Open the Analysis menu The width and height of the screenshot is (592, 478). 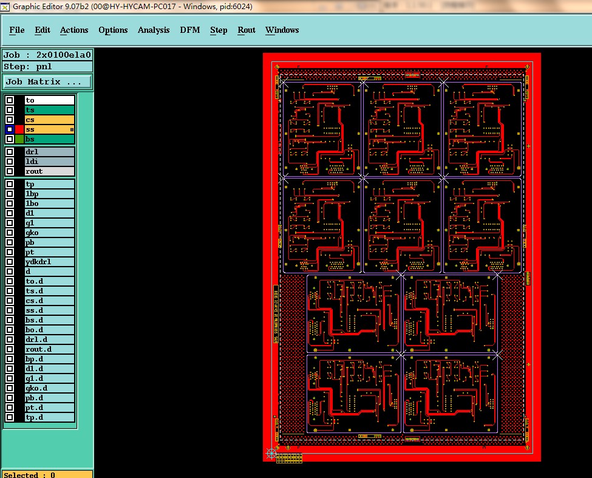154,30
